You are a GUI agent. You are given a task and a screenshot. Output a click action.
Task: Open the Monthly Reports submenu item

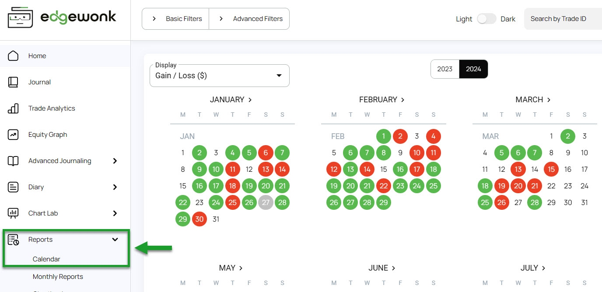point(58,277)
